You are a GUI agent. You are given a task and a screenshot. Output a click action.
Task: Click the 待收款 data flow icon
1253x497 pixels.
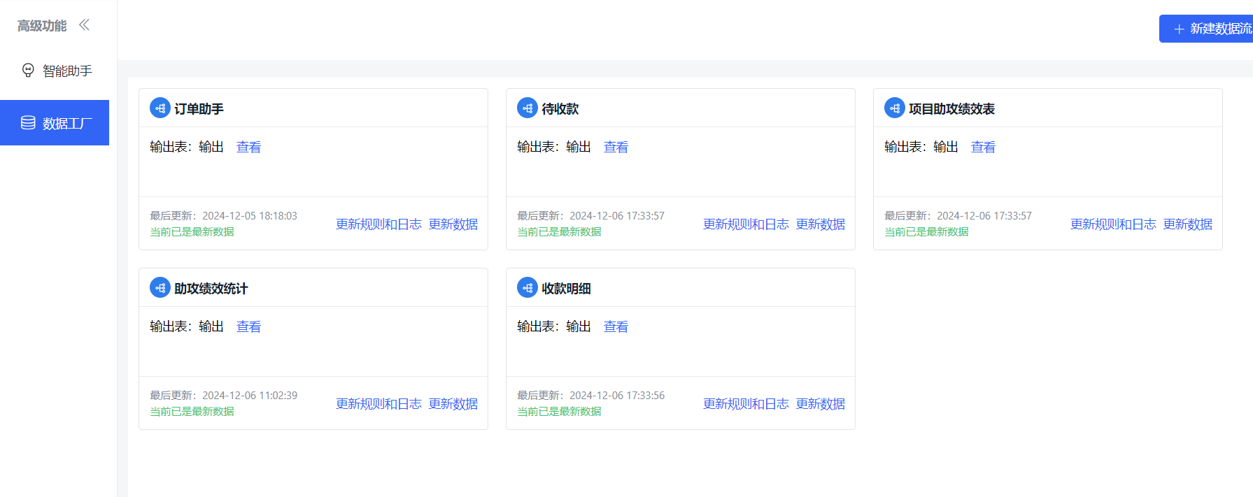click(527, 108)
